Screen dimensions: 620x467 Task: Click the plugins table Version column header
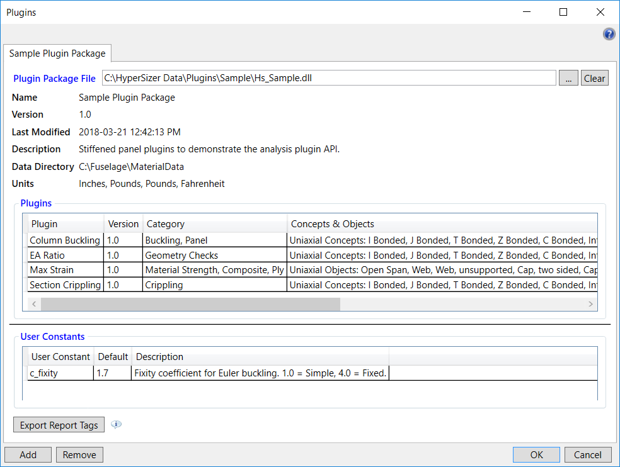123,224
